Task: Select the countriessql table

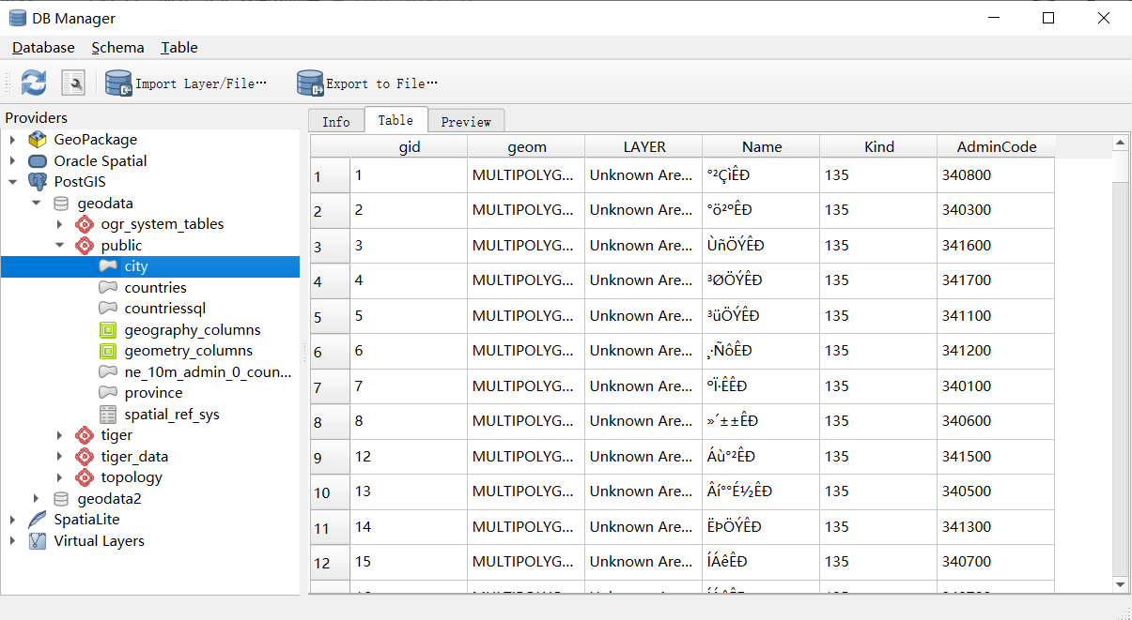Action: click(165, 308)
